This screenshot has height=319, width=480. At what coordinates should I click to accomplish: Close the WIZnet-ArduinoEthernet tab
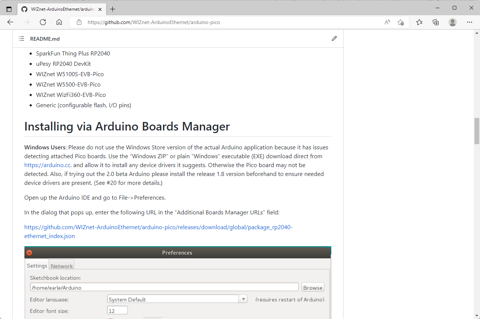100,9
